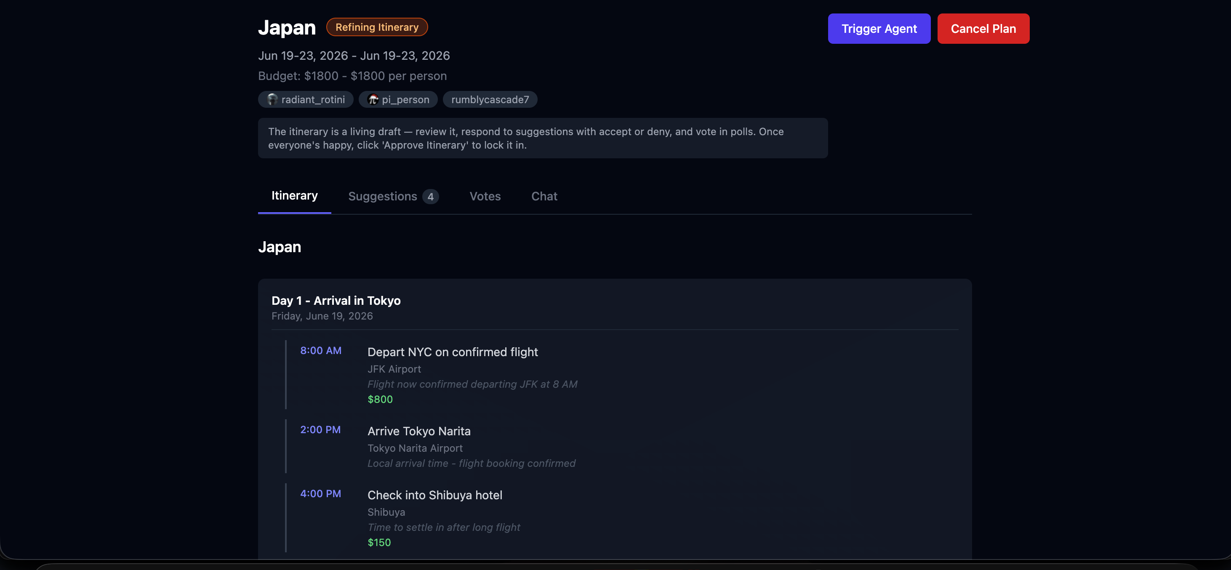Click the $800 flight cost
This screenshot has width=1231, height=570.
click(379, 400)
